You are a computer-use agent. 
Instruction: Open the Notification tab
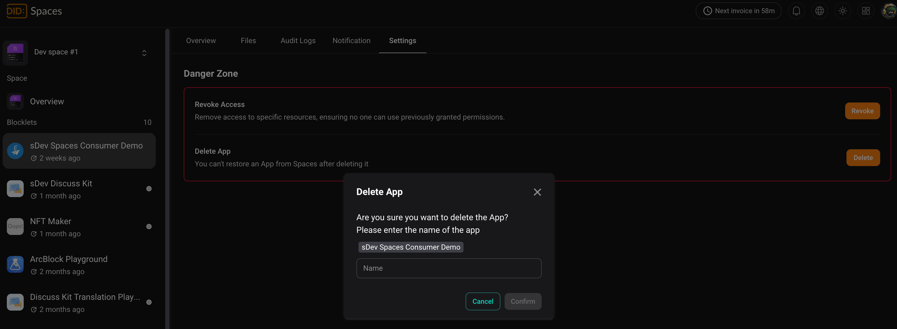click(x=351, y=41)
